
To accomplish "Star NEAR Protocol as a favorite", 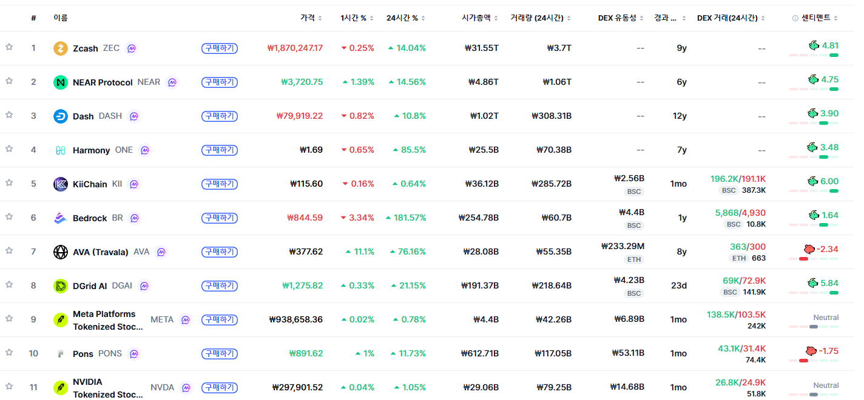I will click(x=9, y=81).
